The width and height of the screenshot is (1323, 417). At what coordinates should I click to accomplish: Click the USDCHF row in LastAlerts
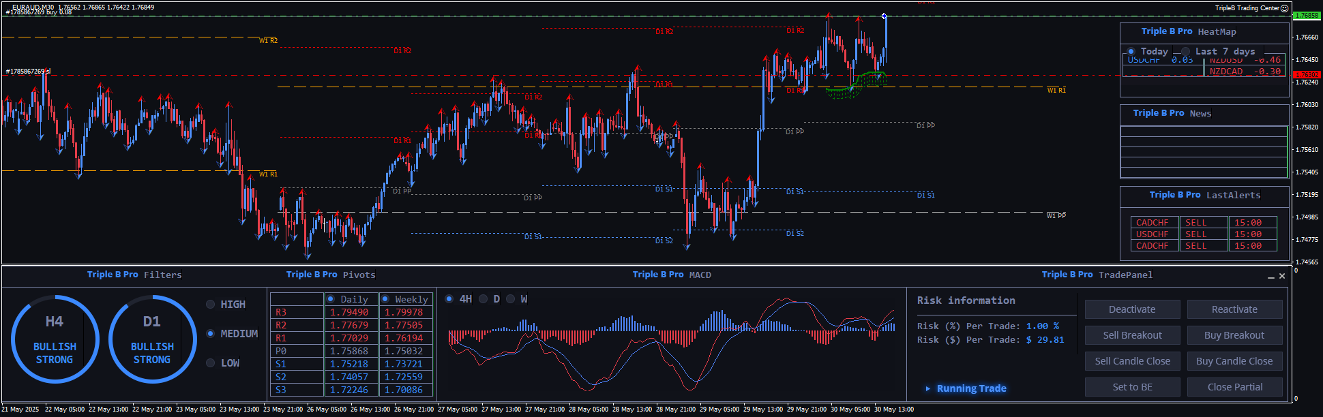1153,234
